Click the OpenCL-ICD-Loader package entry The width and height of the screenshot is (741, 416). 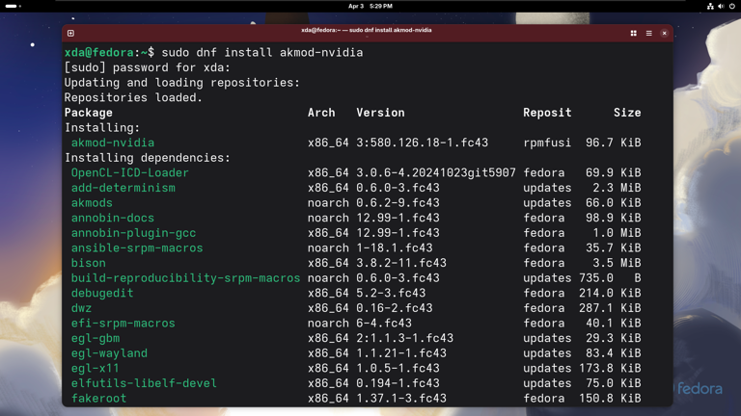[x=129, y=173]
